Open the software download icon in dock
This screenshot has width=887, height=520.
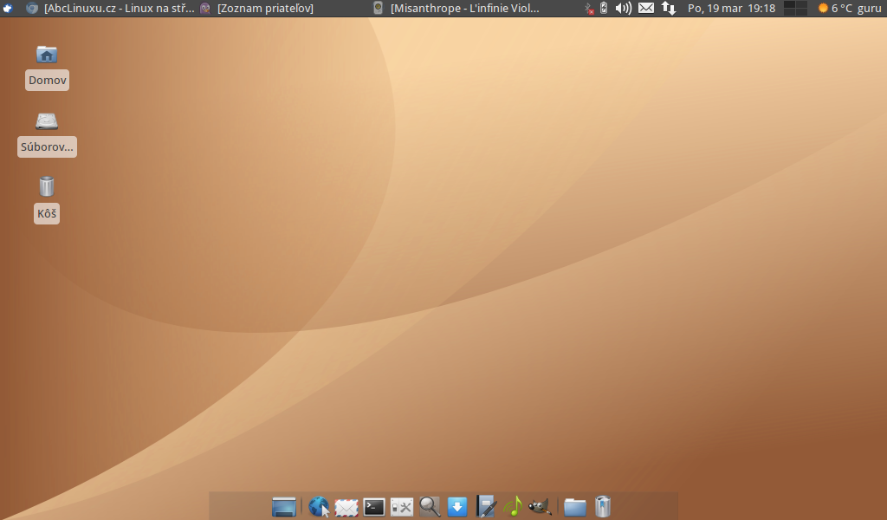pyautogui.click(x=457, y=506)
